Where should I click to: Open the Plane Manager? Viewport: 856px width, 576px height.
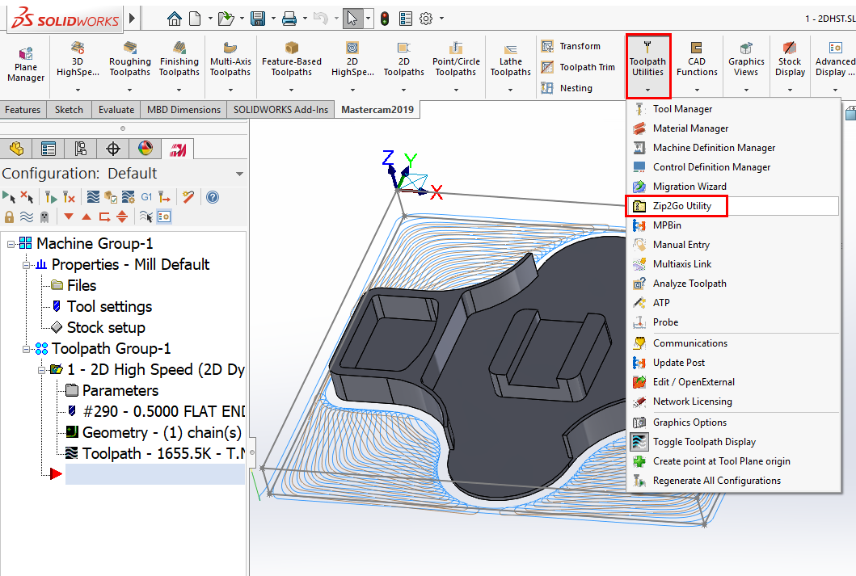click(x=26, y=63)
